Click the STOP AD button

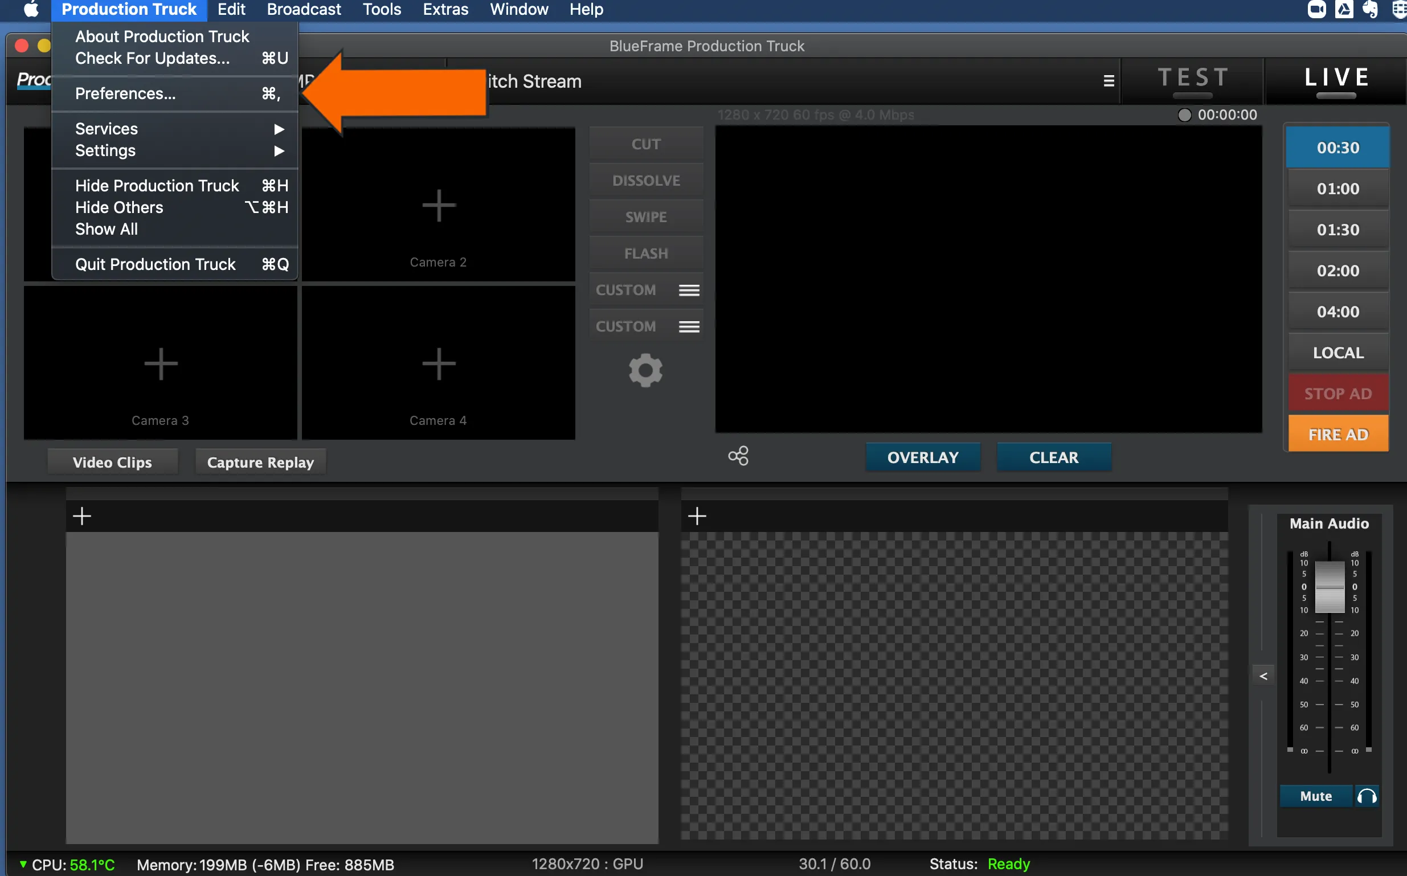[x=1338, y=394]
